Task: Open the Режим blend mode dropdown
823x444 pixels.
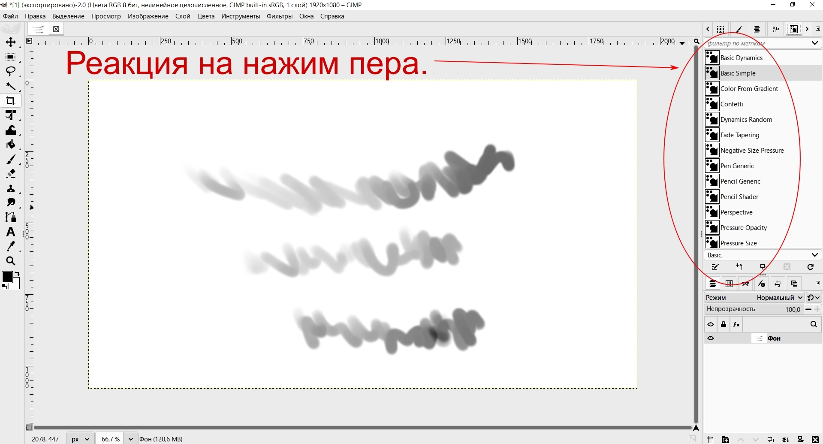Action: 779,297
